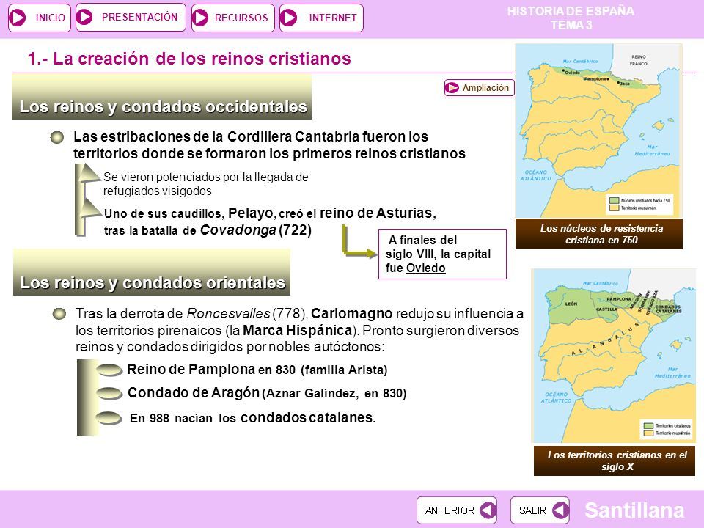The image size is (704, 528).
Task: Go back with ANTERIOR label
Action: 450,510
